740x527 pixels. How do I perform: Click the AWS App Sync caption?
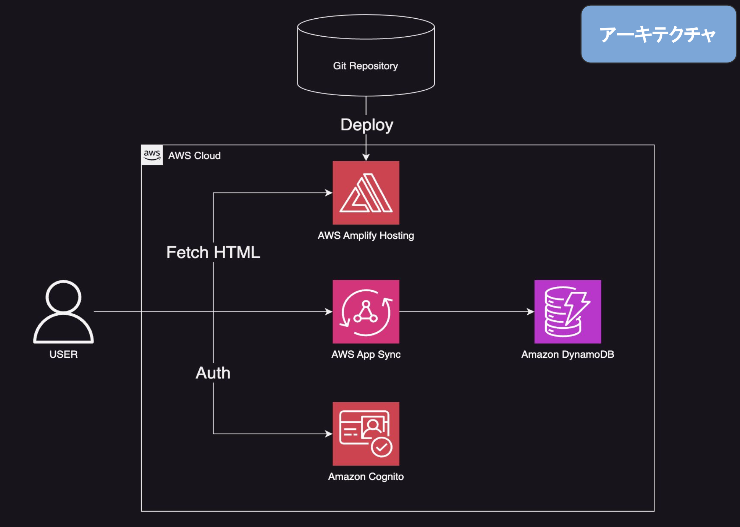(x=366, y=354)
